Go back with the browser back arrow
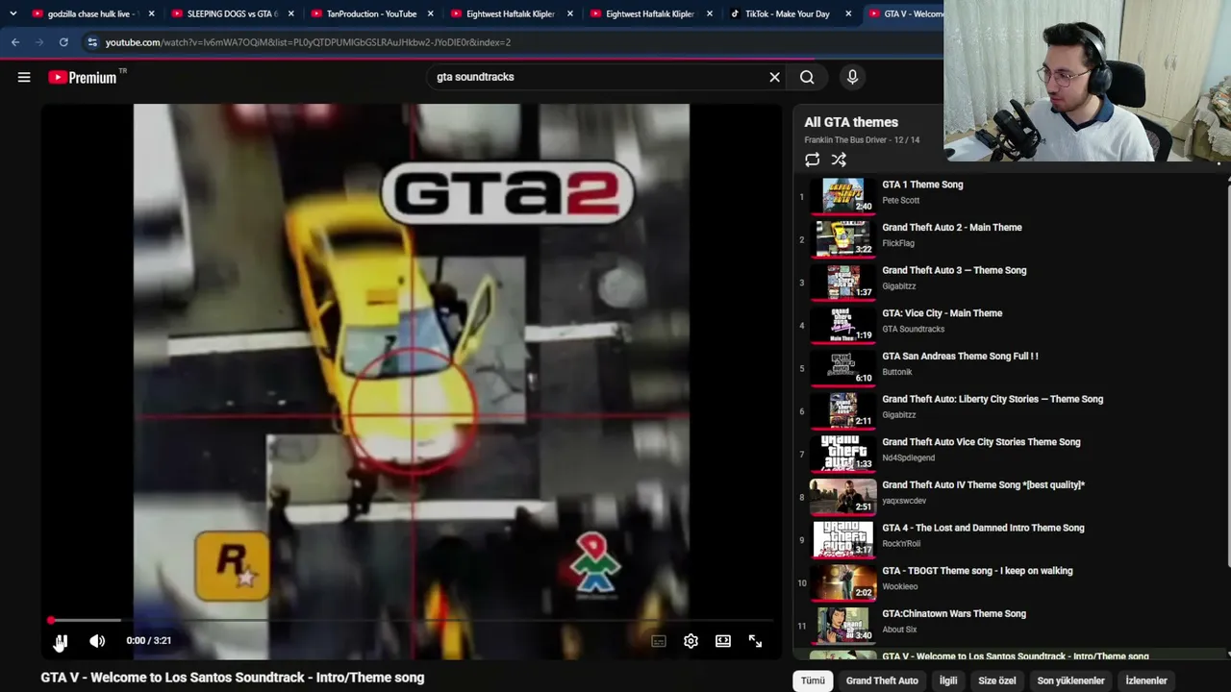 [x=15, y=42]
